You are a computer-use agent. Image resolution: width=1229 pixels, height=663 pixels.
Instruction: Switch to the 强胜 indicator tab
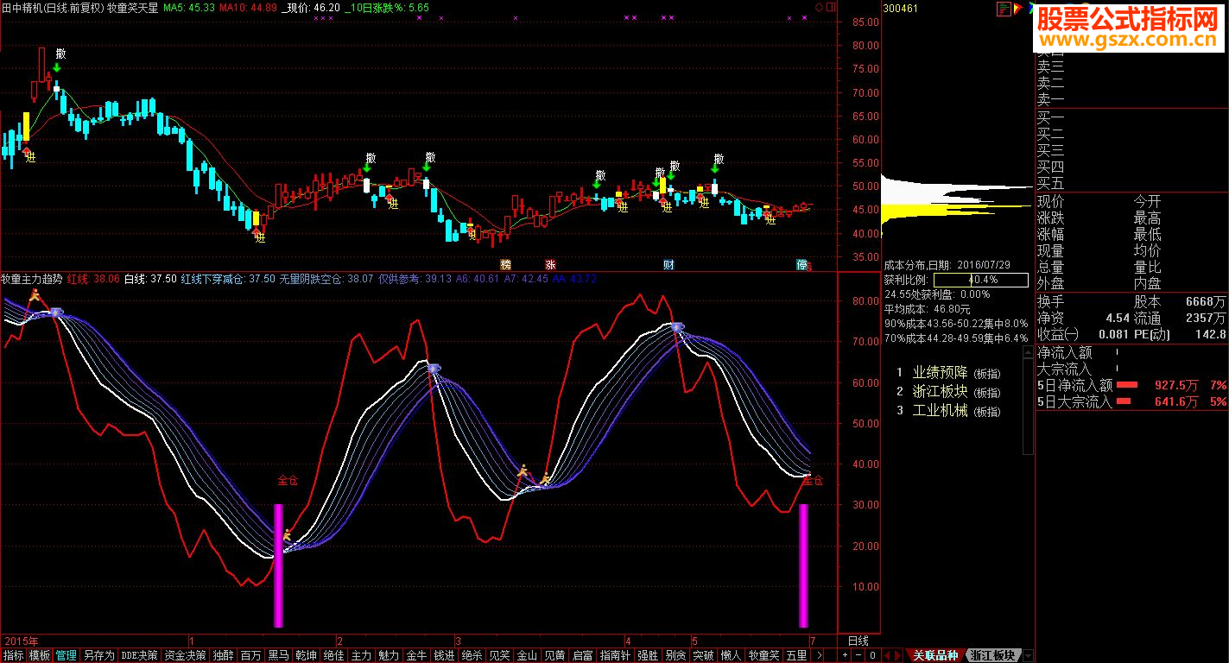click(x=648, y=656)
